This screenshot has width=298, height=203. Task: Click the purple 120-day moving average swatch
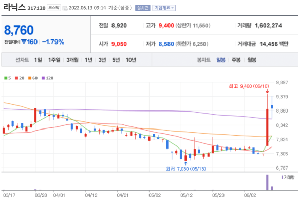[43, 78]
